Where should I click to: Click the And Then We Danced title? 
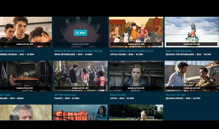12,51
